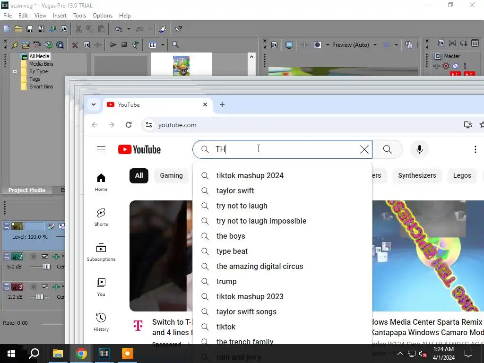Select All Media in media tree
This screenshot has height=363, width=484.
tap(39, 56)
